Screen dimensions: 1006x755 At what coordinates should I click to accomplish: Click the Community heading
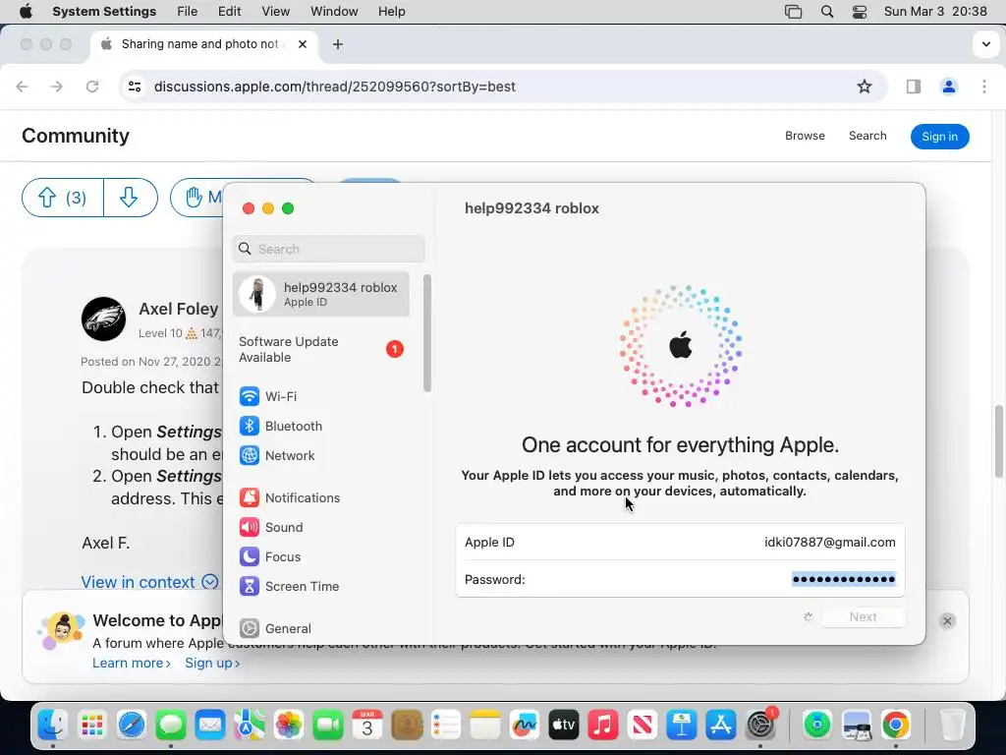pos(76,136)
